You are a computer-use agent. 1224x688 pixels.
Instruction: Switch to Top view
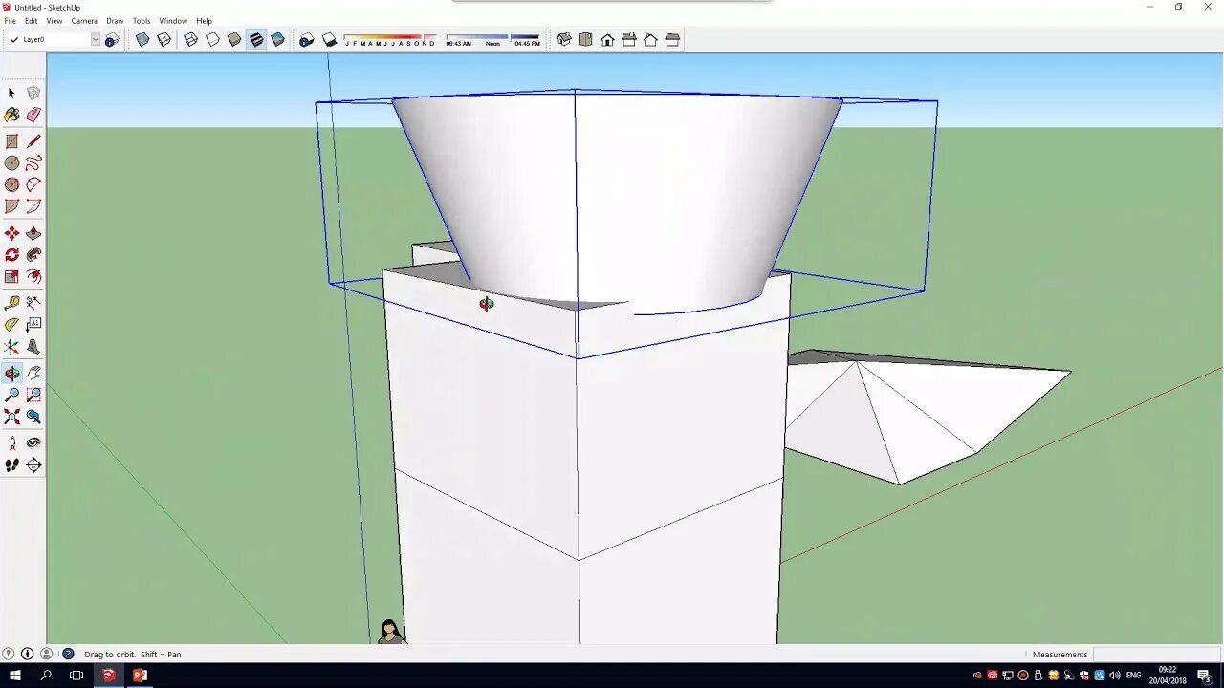pos(585,40)
